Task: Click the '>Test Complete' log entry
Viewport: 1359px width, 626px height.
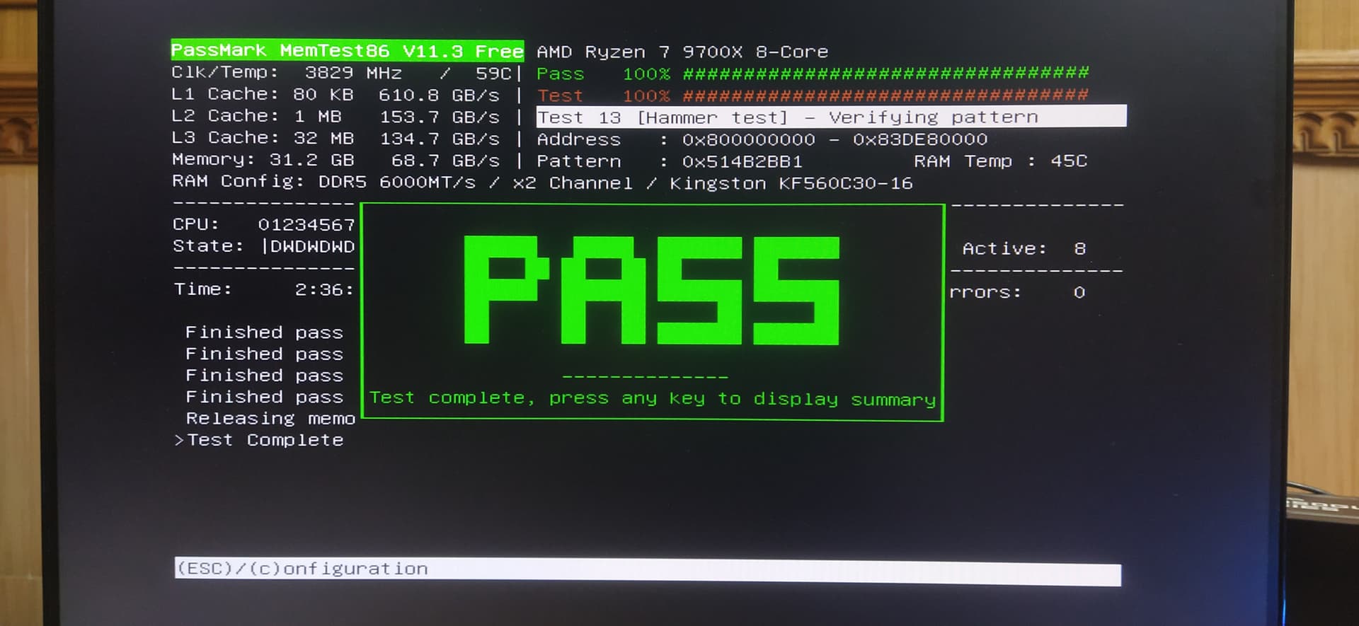Action: [x=259, y=440]
